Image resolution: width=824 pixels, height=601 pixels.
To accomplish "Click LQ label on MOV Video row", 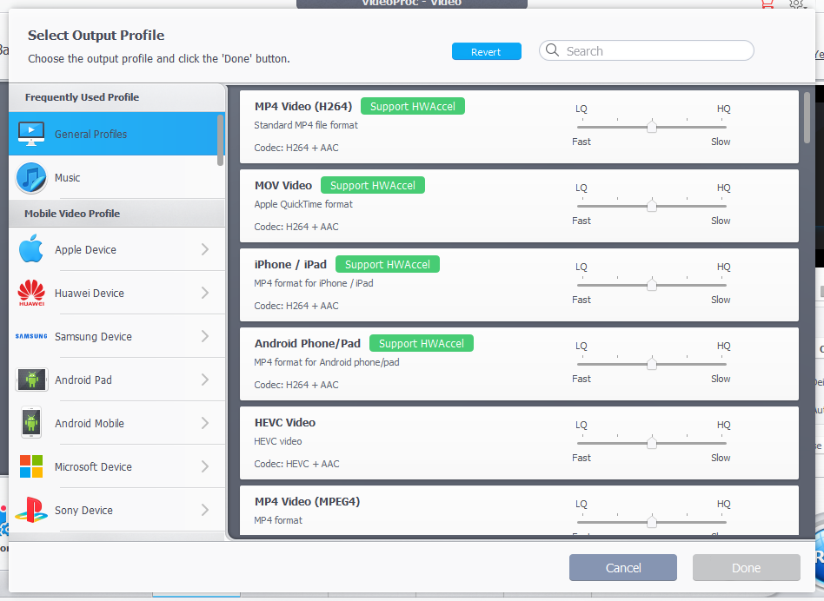I will 581,188.
